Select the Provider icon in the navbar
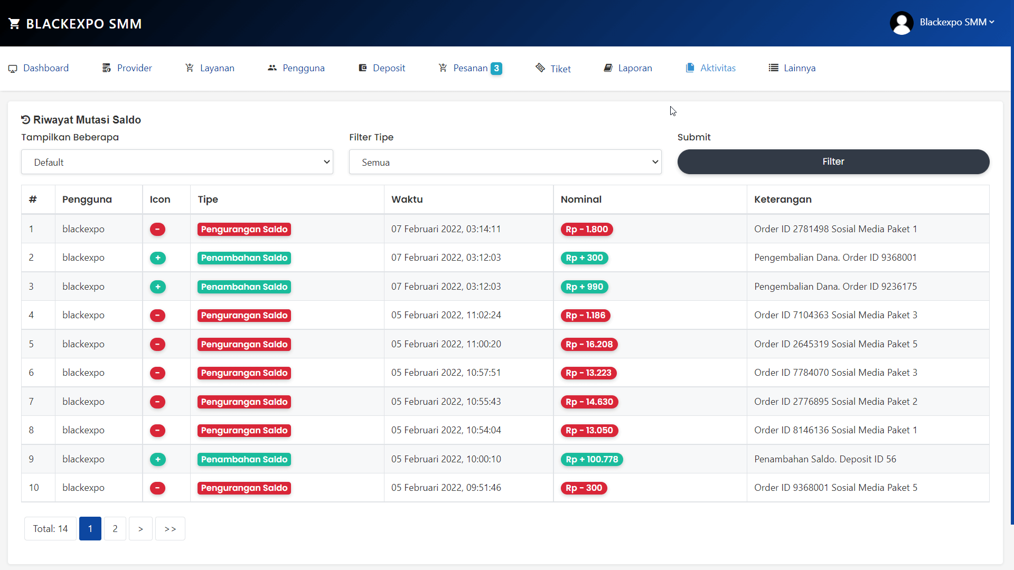The image size is (1014, 570). click(x=106, y=68)
